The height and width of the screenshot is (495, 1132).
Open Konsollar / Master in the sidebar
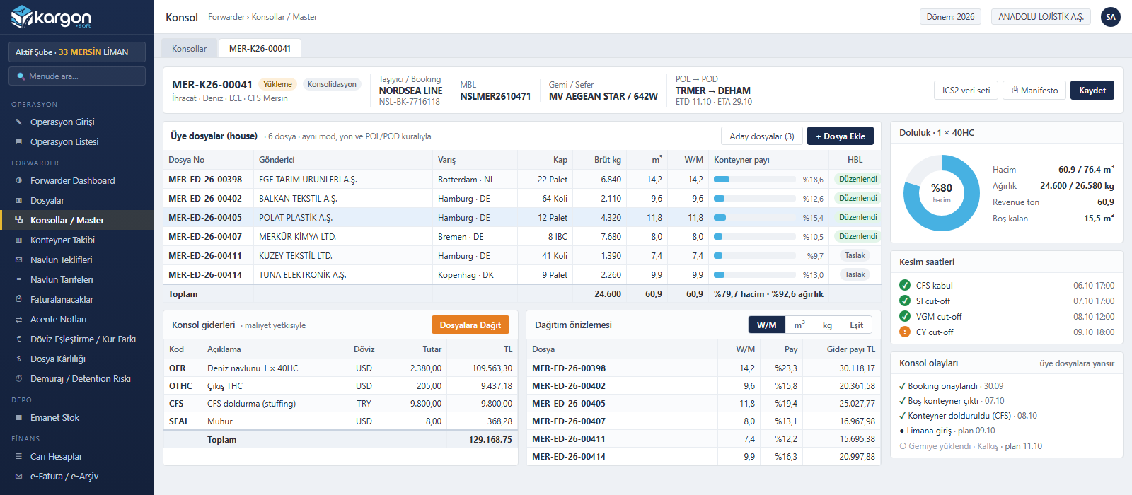tap(77, 221)
